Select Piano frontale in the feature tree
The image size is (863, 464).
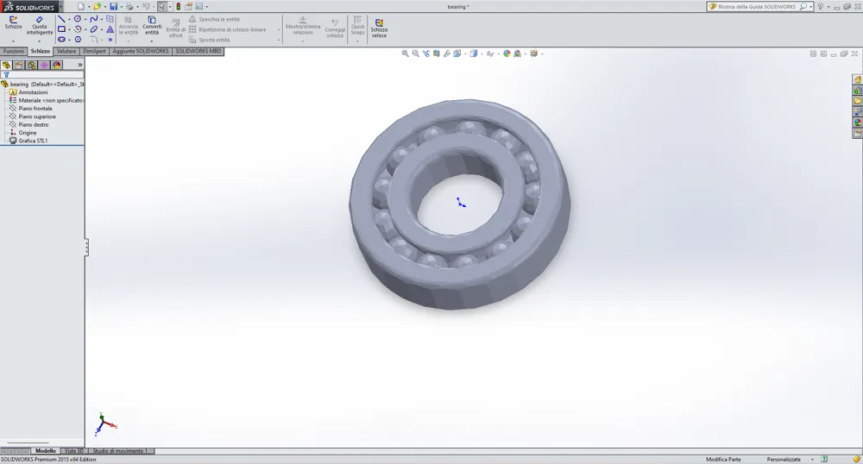[35, 109]
